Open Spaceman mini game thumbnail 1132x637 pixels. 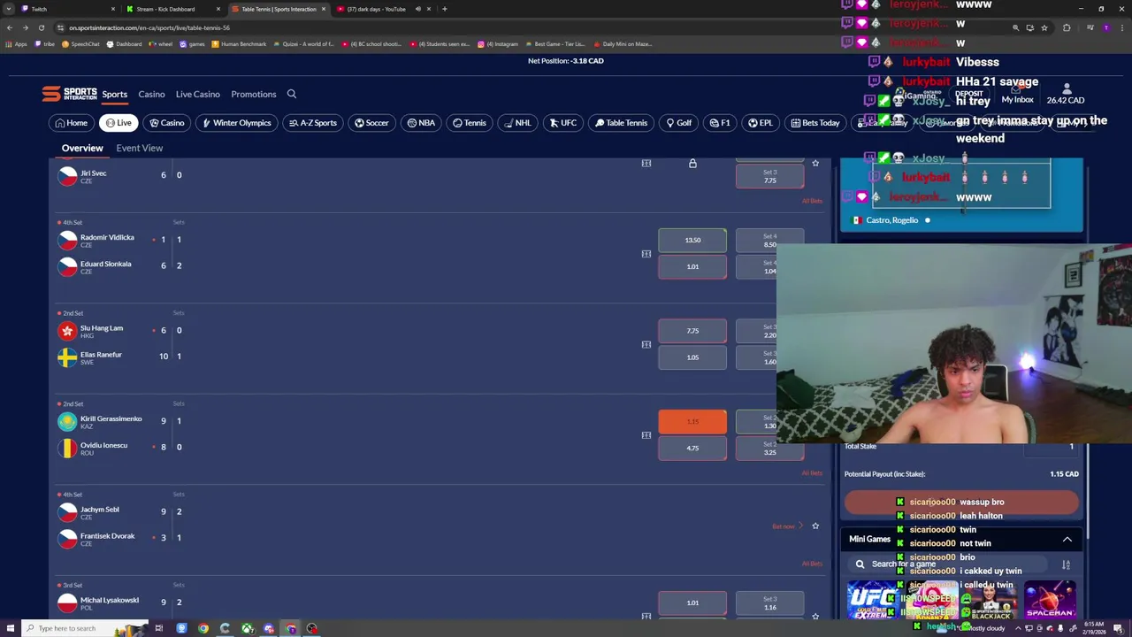pyautogui.click(x=1051, y=599)
